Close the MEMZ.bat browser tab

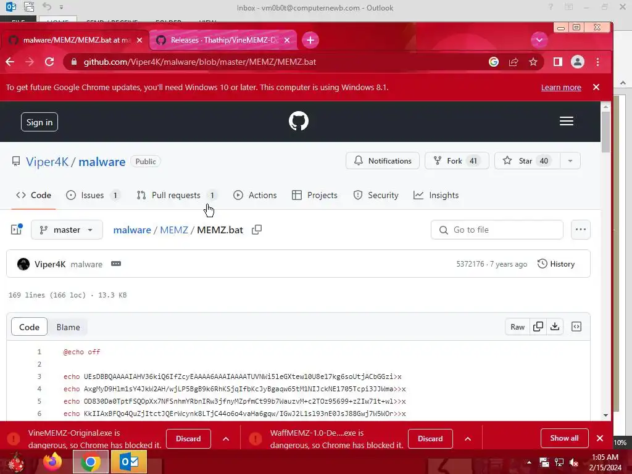139,40
